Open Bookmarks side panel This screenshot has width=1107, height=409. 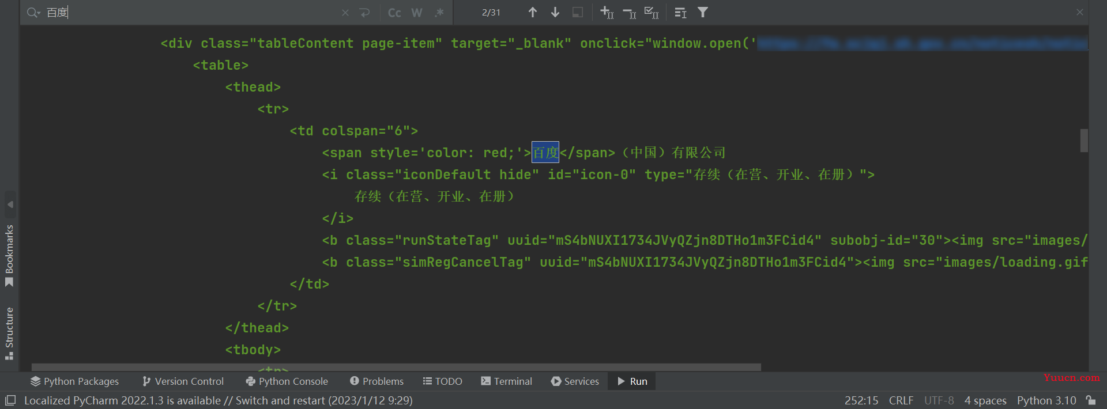point(9,255)
